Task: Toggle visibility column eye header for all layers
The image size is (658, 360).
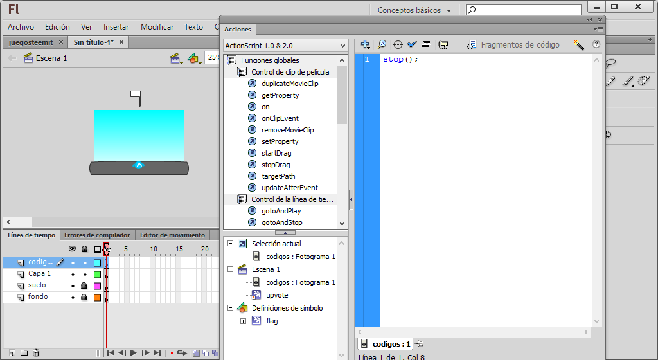Action: [x=72, y=249]
